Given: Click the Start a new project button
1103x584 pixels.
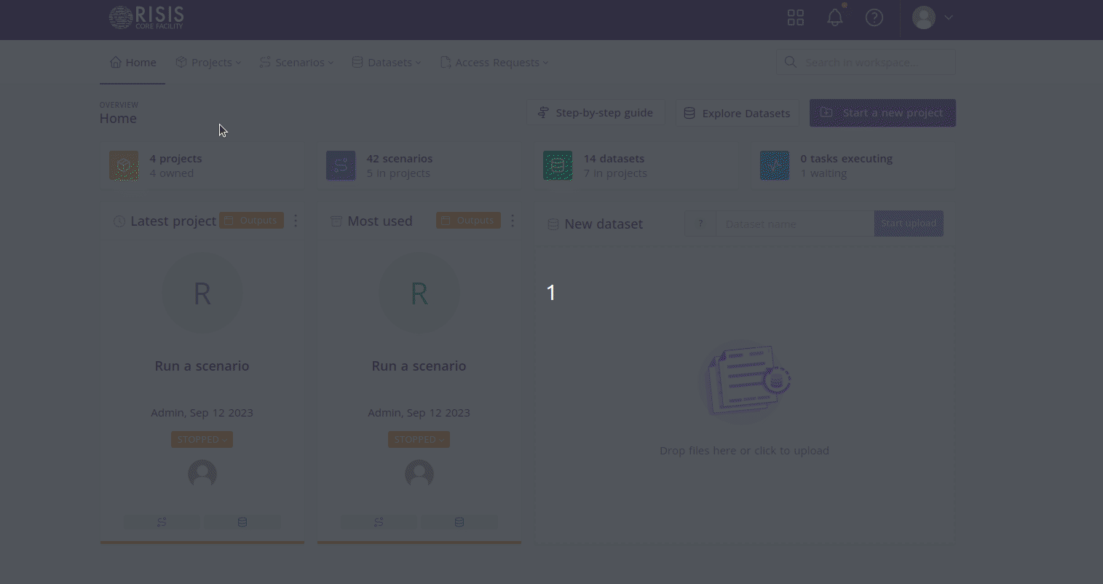Looking at the screenshot, I should point(882,113).
